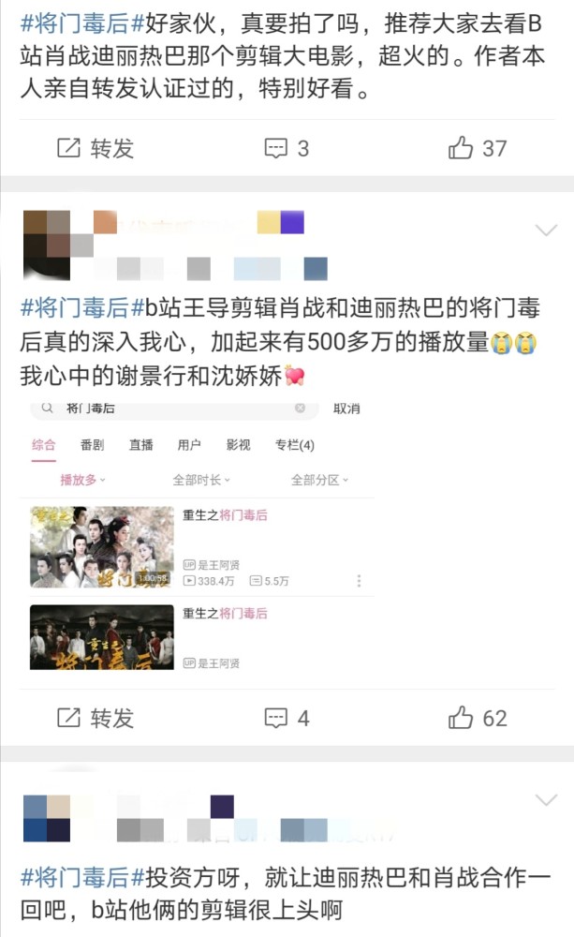Click the 将门毒后 search input field
The height and width of the screenshot is (937, 574).
click(173, 409)
